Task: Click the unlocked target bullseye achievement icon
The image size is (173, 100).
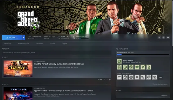Action: click(119, 67)
